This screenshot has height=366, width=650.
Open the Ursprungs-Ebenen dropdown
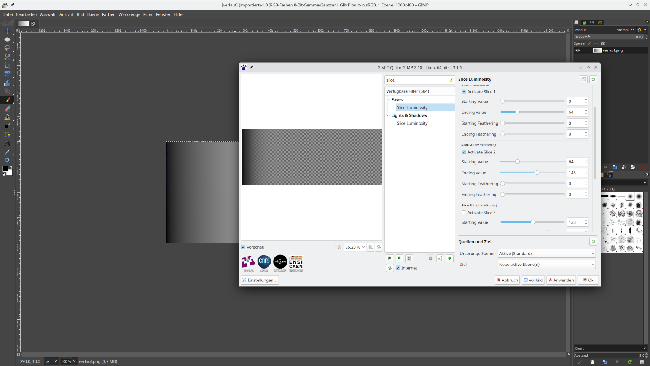click(x=546, y=254)
